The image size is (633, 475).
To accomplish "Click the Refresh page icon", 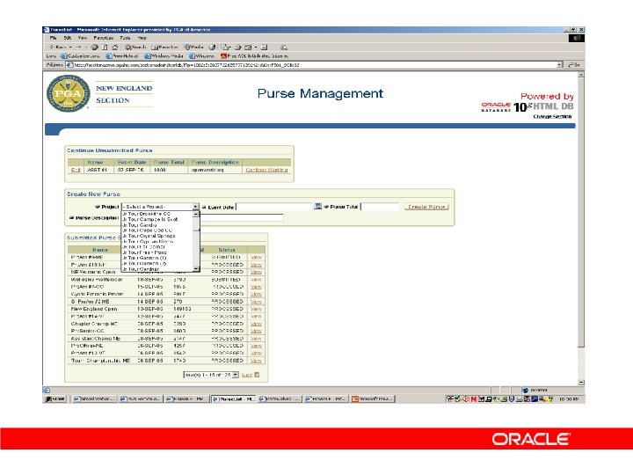I will (105, 47).
